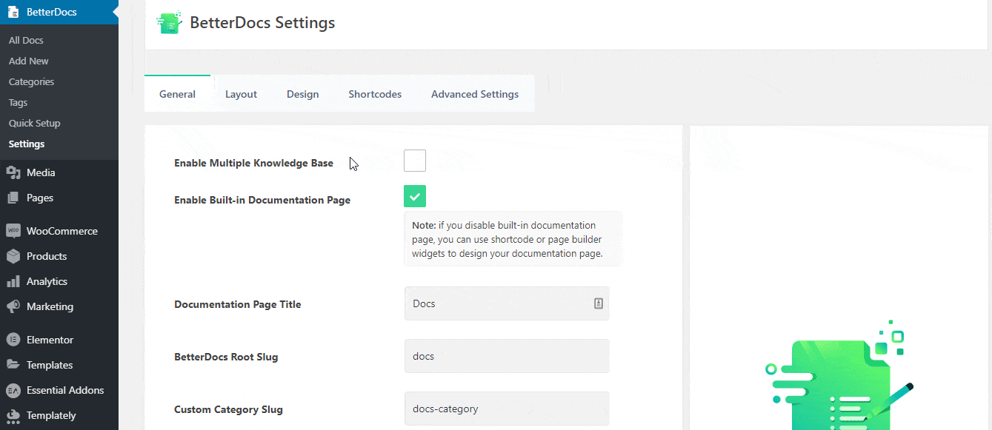
Task: Click the Products box icon
Action: [x=13, y=256]
